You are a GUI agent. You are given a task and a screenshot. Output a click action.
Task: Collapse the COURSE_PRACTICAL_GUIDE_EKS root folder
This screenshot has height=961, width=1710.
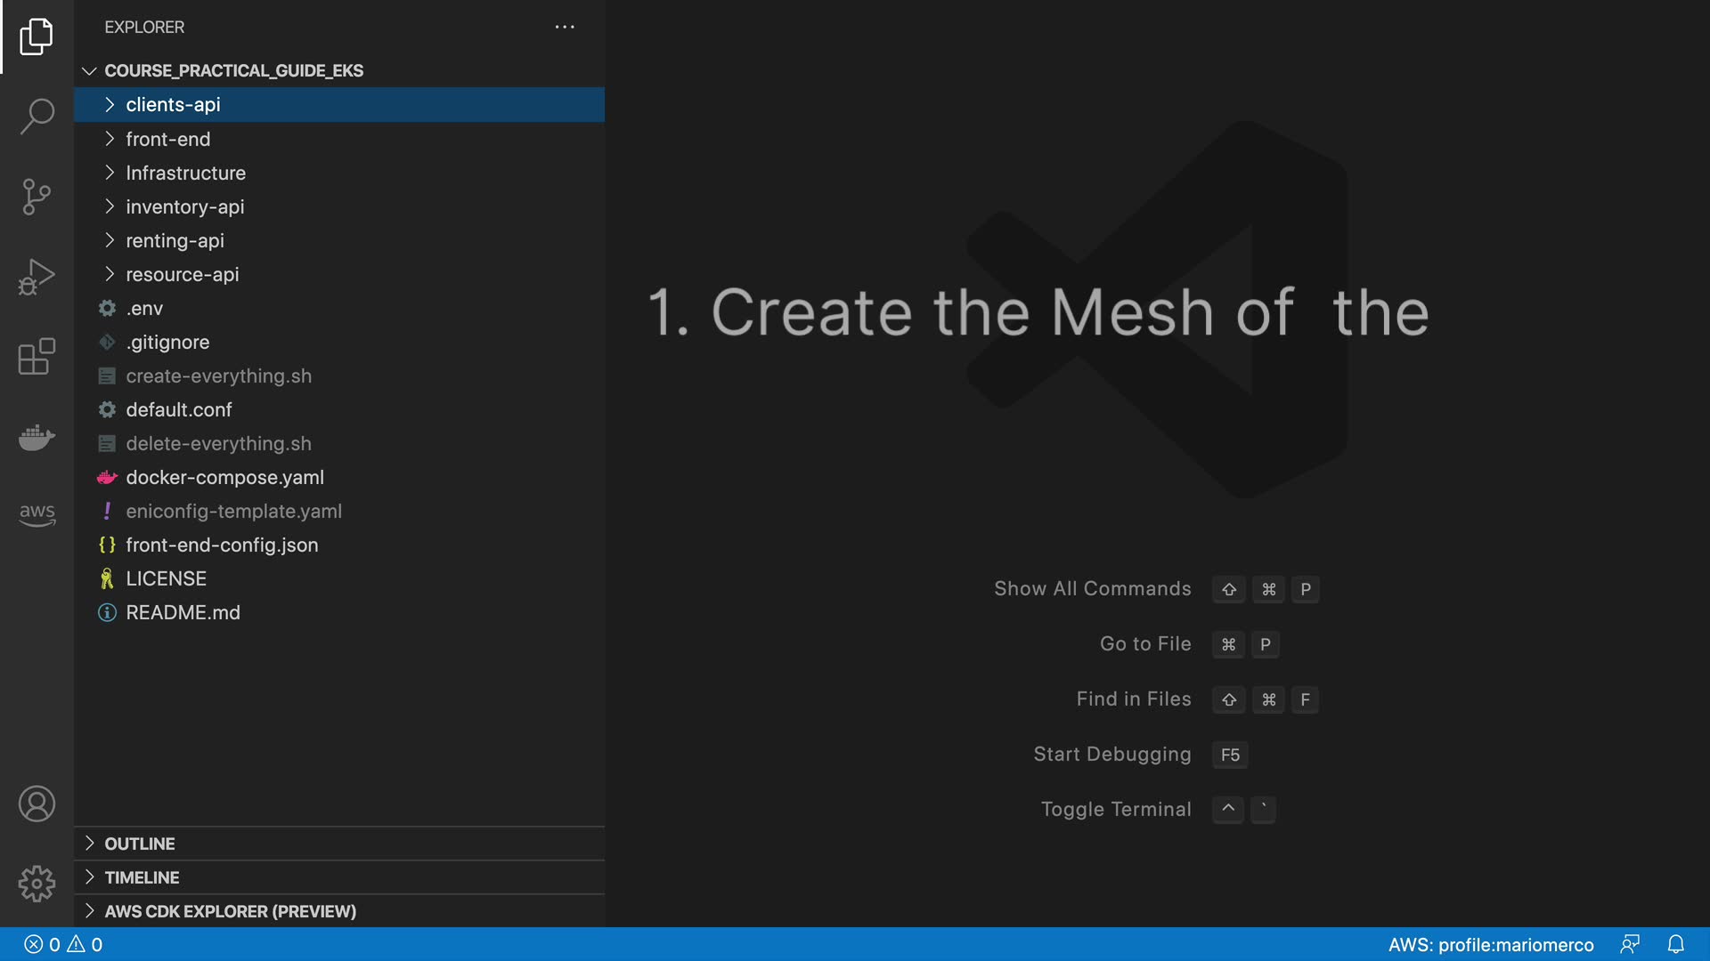tap(233, 70)
